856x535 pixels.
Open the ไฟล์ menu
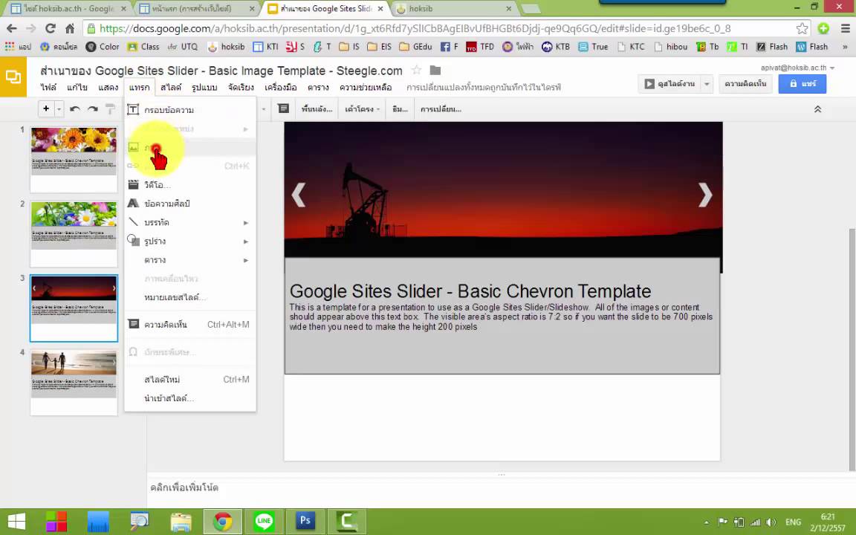pos(48,88)
